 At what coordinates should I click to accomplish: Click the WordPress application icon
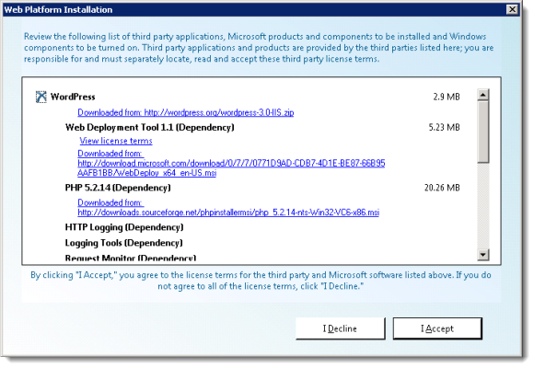[41, 97]
